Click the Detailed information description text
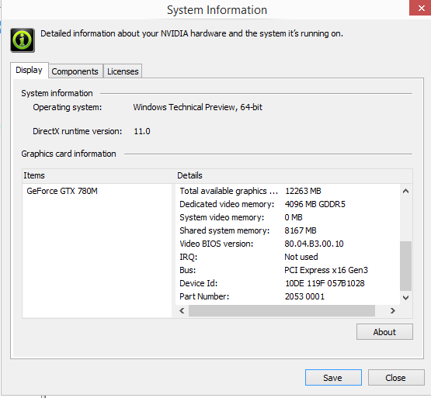Viewport: 431px width, 398px height. tap(192, 33)
